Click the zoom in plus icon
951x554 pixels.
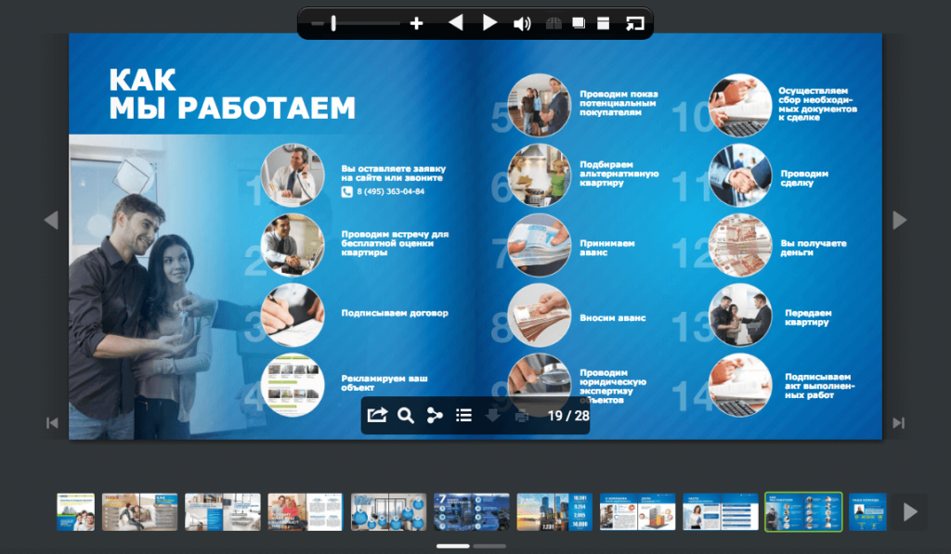point(416,23)
